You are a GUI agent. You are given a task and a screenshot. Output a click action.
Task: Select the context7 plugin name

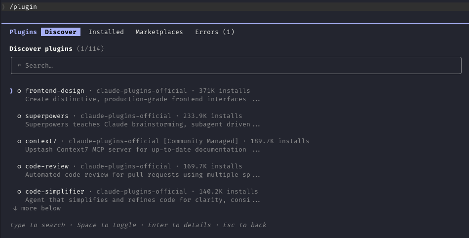click(x=41, y=141)
